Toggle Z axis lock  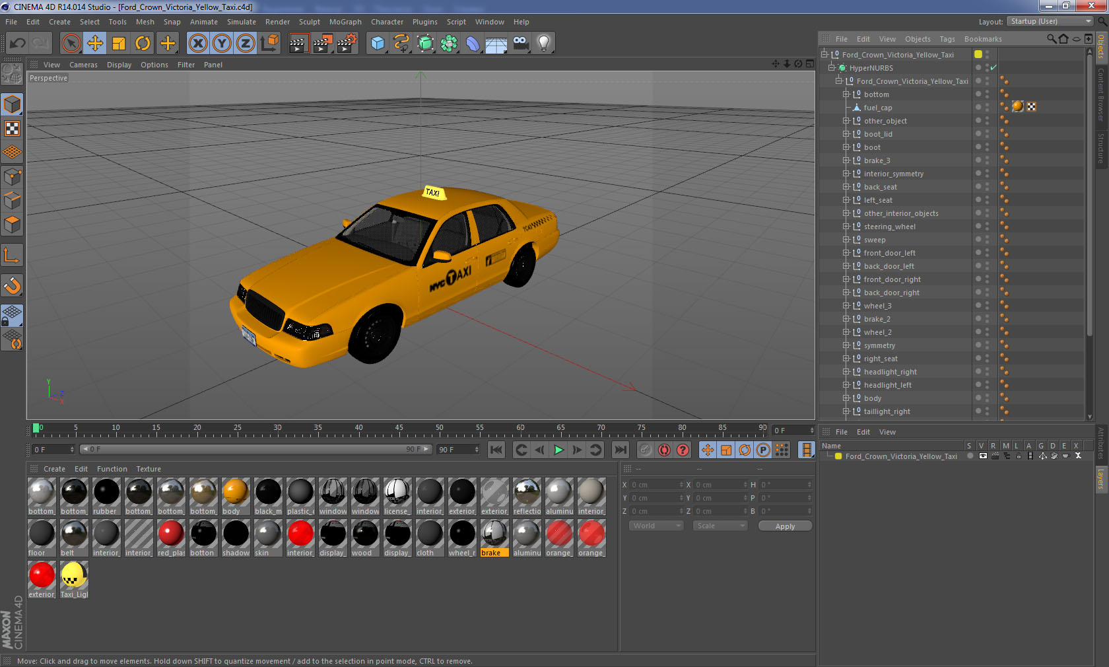click(x=246, y=44)
